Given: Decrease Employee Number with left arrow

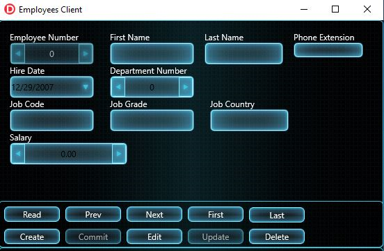Looking at the screenshot, I should [18, 54].
